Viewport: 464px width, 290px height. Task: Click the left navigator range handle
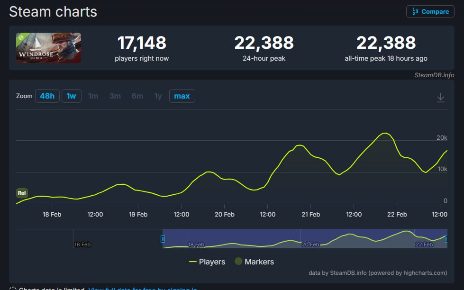(x=163, y=238)
